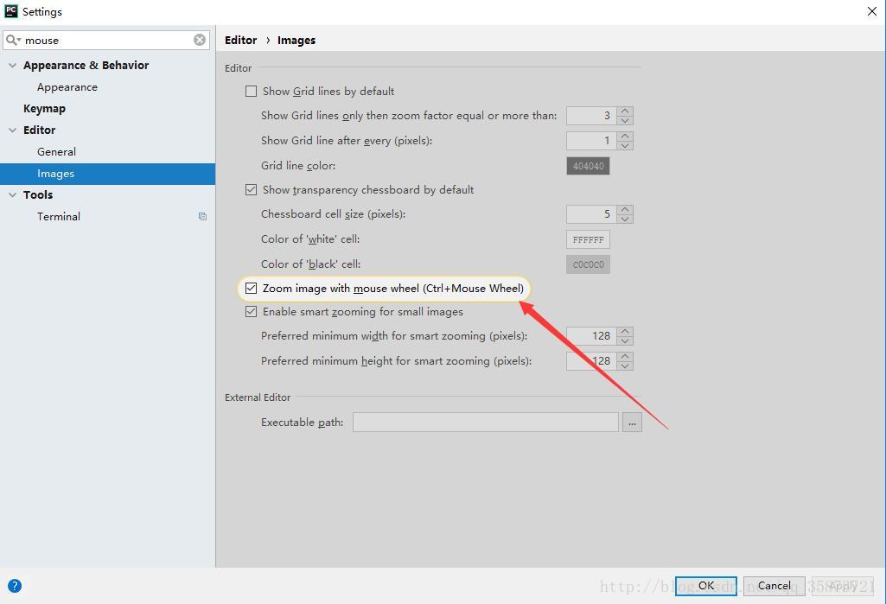The image size is (886, 604).
Task: Click the Grid line after every value field
Action: [591, 141]
